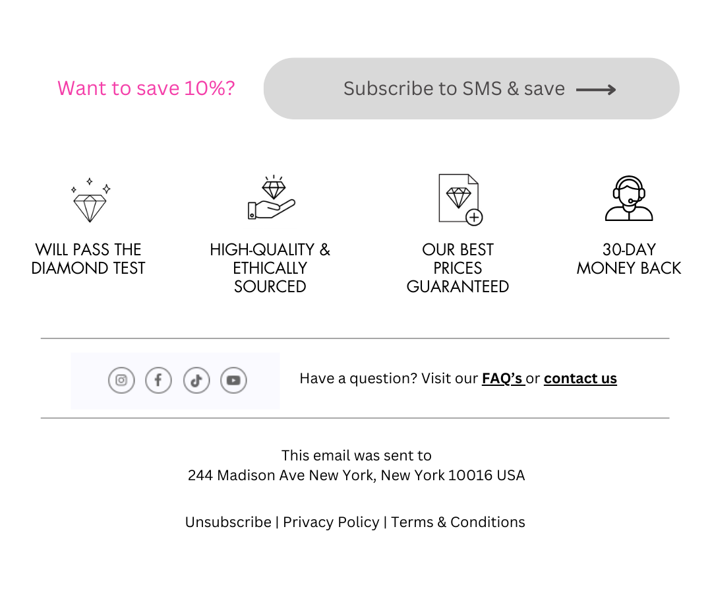Select Our Best Prices Guaranteed text
The height and width of the screenshot is (595, 712).
pos(458,268)
